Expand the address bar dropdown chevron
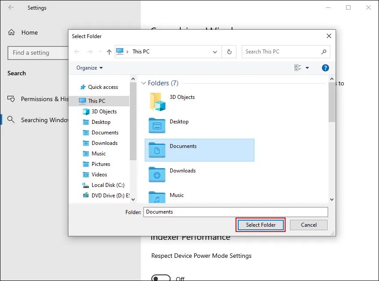This screenshot has width=379, height=281. tap(215, 52)
